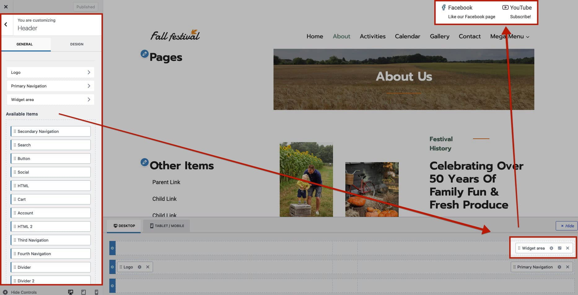
Task: Click the Parent Link text under Other Items
Action: pyautogui.click(x=166, y=182)
